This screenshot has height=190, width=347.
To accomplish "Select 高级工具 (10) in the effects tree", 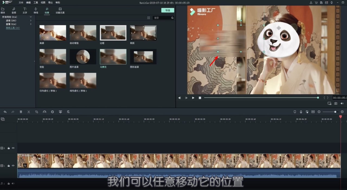I will (13, 28).
